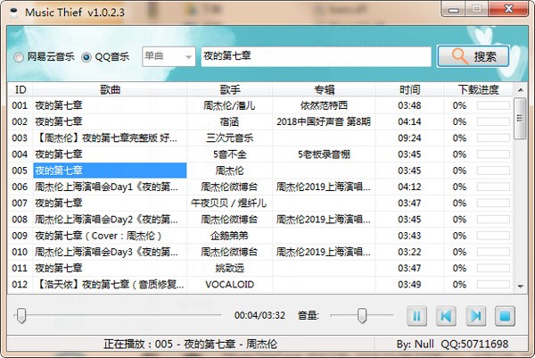535x358 pixels.
Task: Click the 搜索 search button
Action: [473, 56]
